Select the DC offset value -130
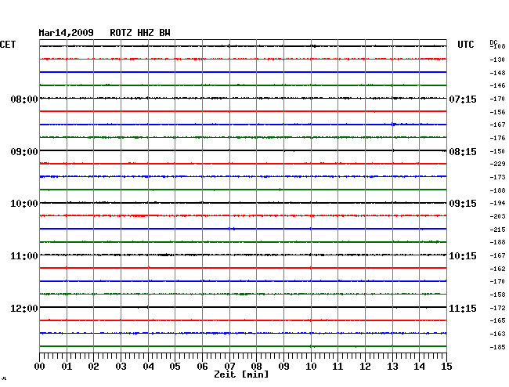The height and width of the screenshot is (387, 509). [x=497, y=60]
